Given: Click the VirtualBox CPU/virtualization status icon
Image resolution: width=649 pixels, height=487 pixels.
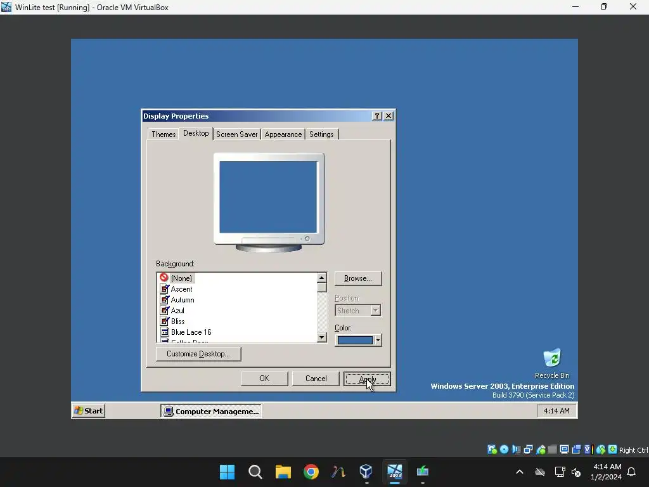Looking at the screenshot, I should [588, 450].
